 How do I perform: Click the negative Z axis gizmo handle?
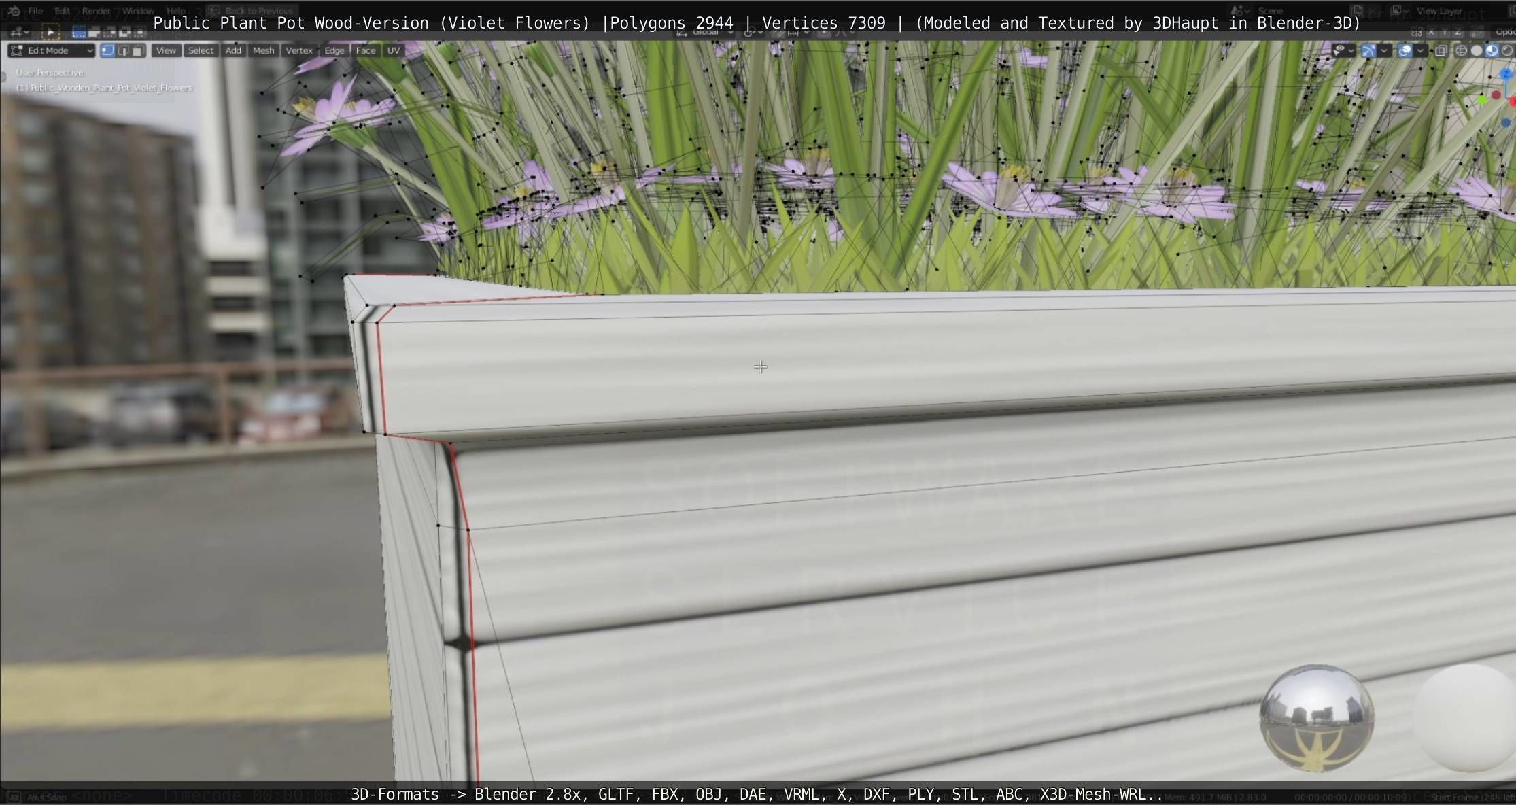tap(1505, 123)
